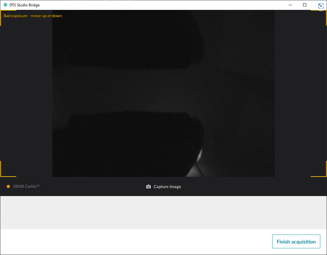Toggle the orange DEXIS CariVu status indicator

click(8, 186)
